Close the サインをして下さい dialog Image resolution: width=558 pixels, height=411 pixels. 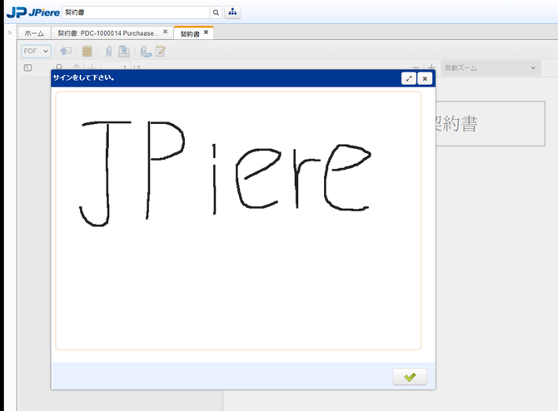tap(425, 78)
